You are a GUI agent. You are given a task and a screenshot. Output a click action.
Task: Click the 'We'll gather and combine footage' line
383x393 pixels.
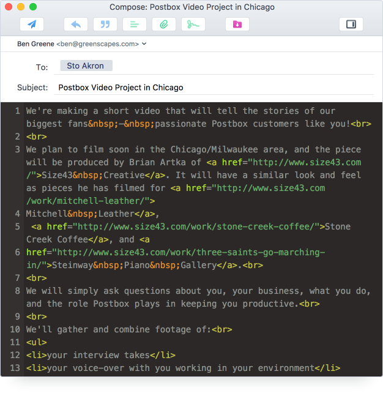coord(129,329)
